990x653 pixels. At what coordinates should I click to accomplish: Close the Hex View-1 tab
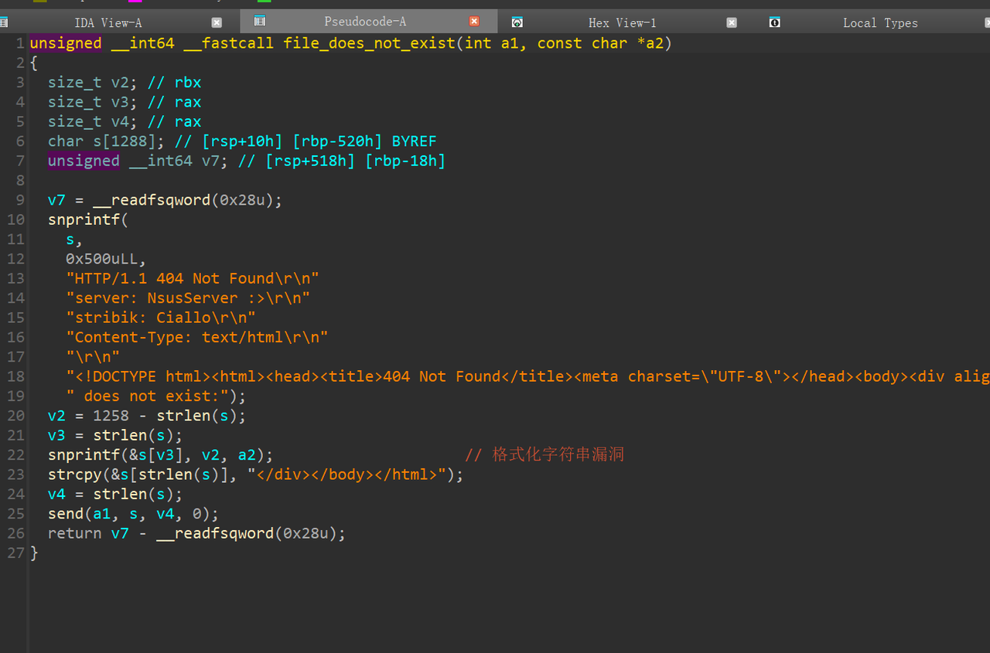pos(732,22)
